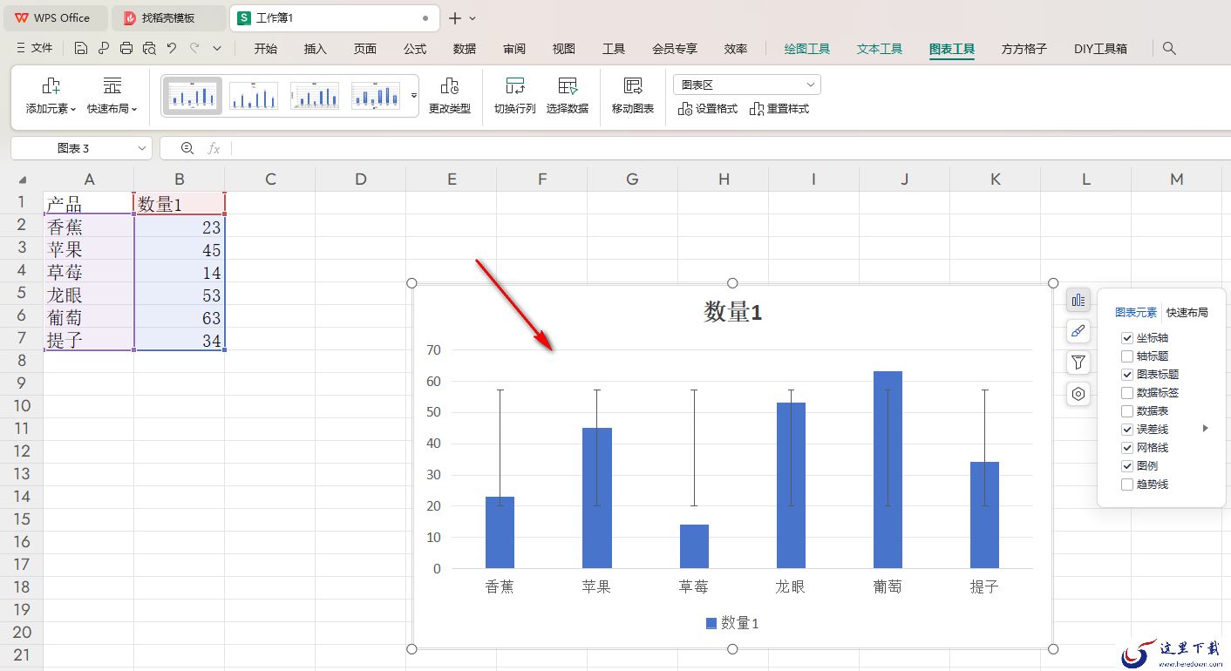Open the 方方格子 ribbon tab
This screenshot has width=1231, height=671.
1024,49
